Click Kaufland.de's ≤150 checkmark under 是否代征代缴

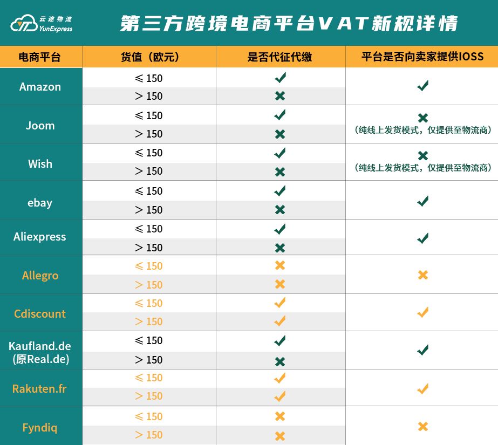[280, 340]
